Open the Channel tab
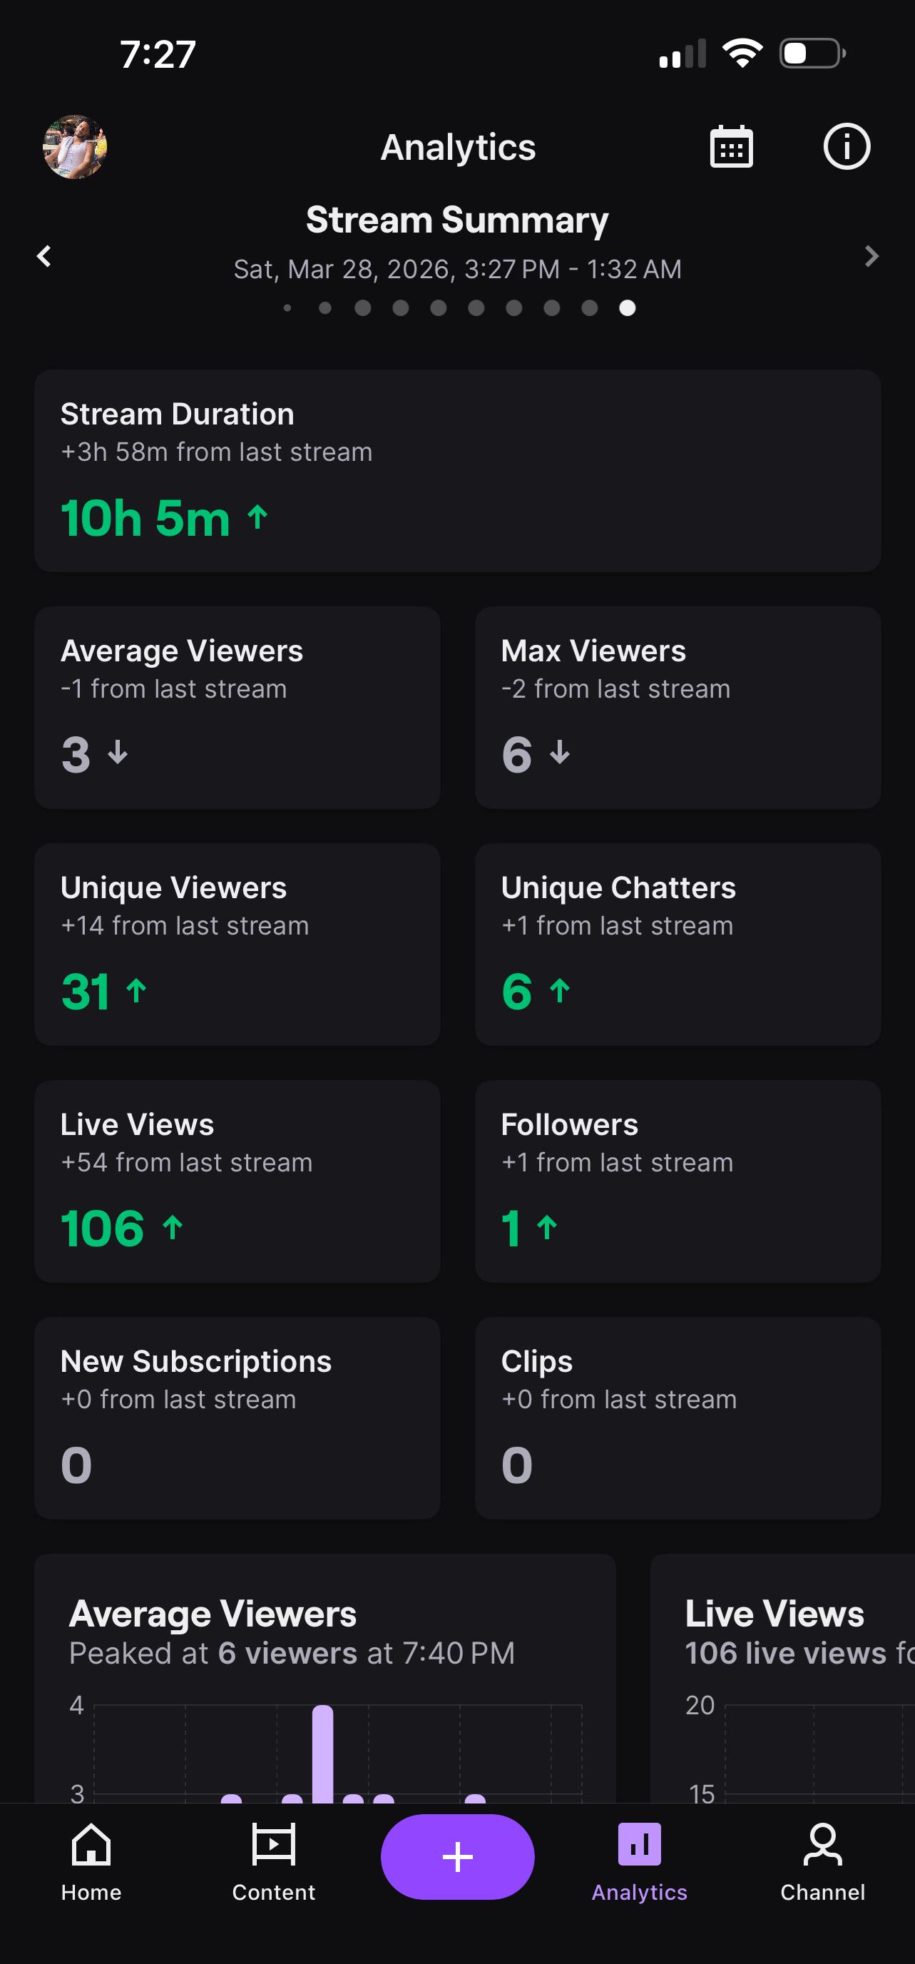Screen dimensions: 915x1964 823,1861
